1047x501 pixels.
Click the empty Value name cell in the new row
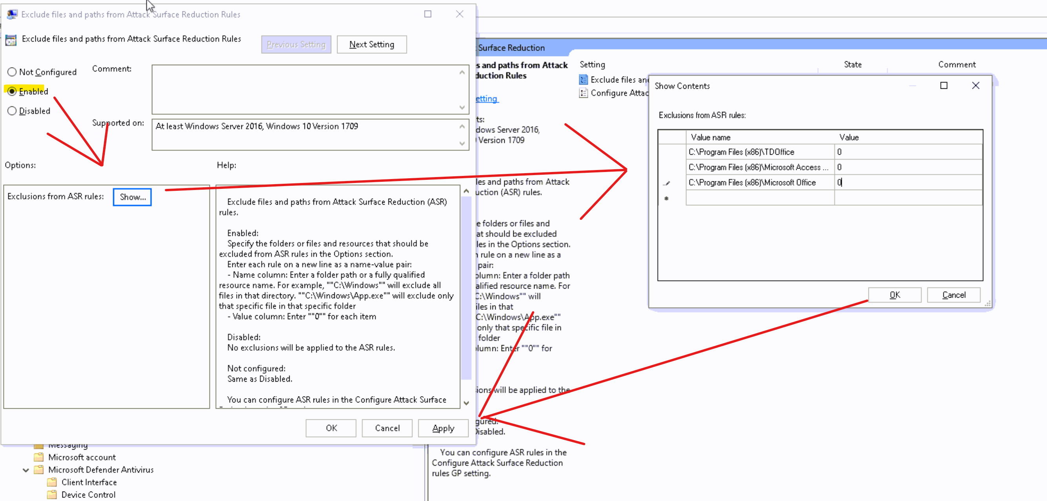point(760,198)
